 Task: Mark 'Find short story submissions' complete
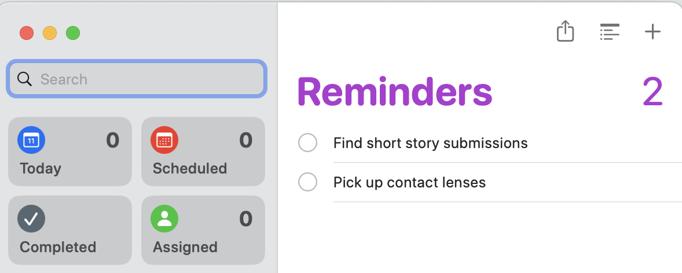(307, 143)
